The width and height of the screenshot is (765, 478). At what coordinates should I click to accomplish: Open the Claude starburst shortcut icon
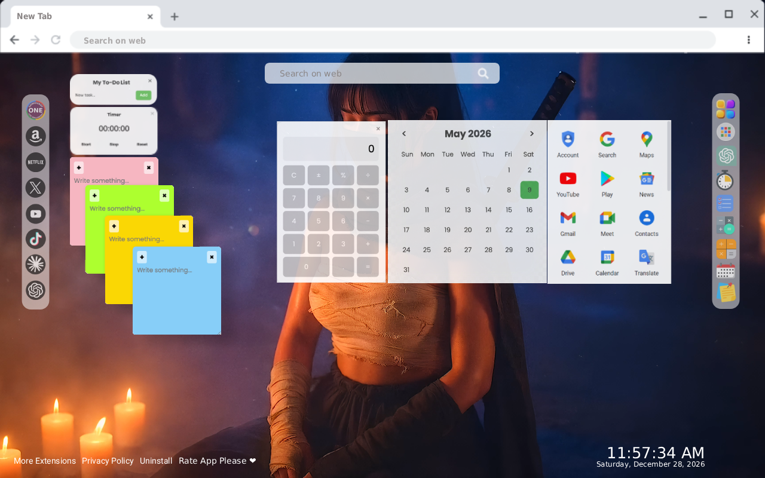[36, 265]
